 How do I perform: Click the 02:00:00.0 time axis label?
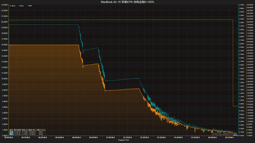(212, 137)
